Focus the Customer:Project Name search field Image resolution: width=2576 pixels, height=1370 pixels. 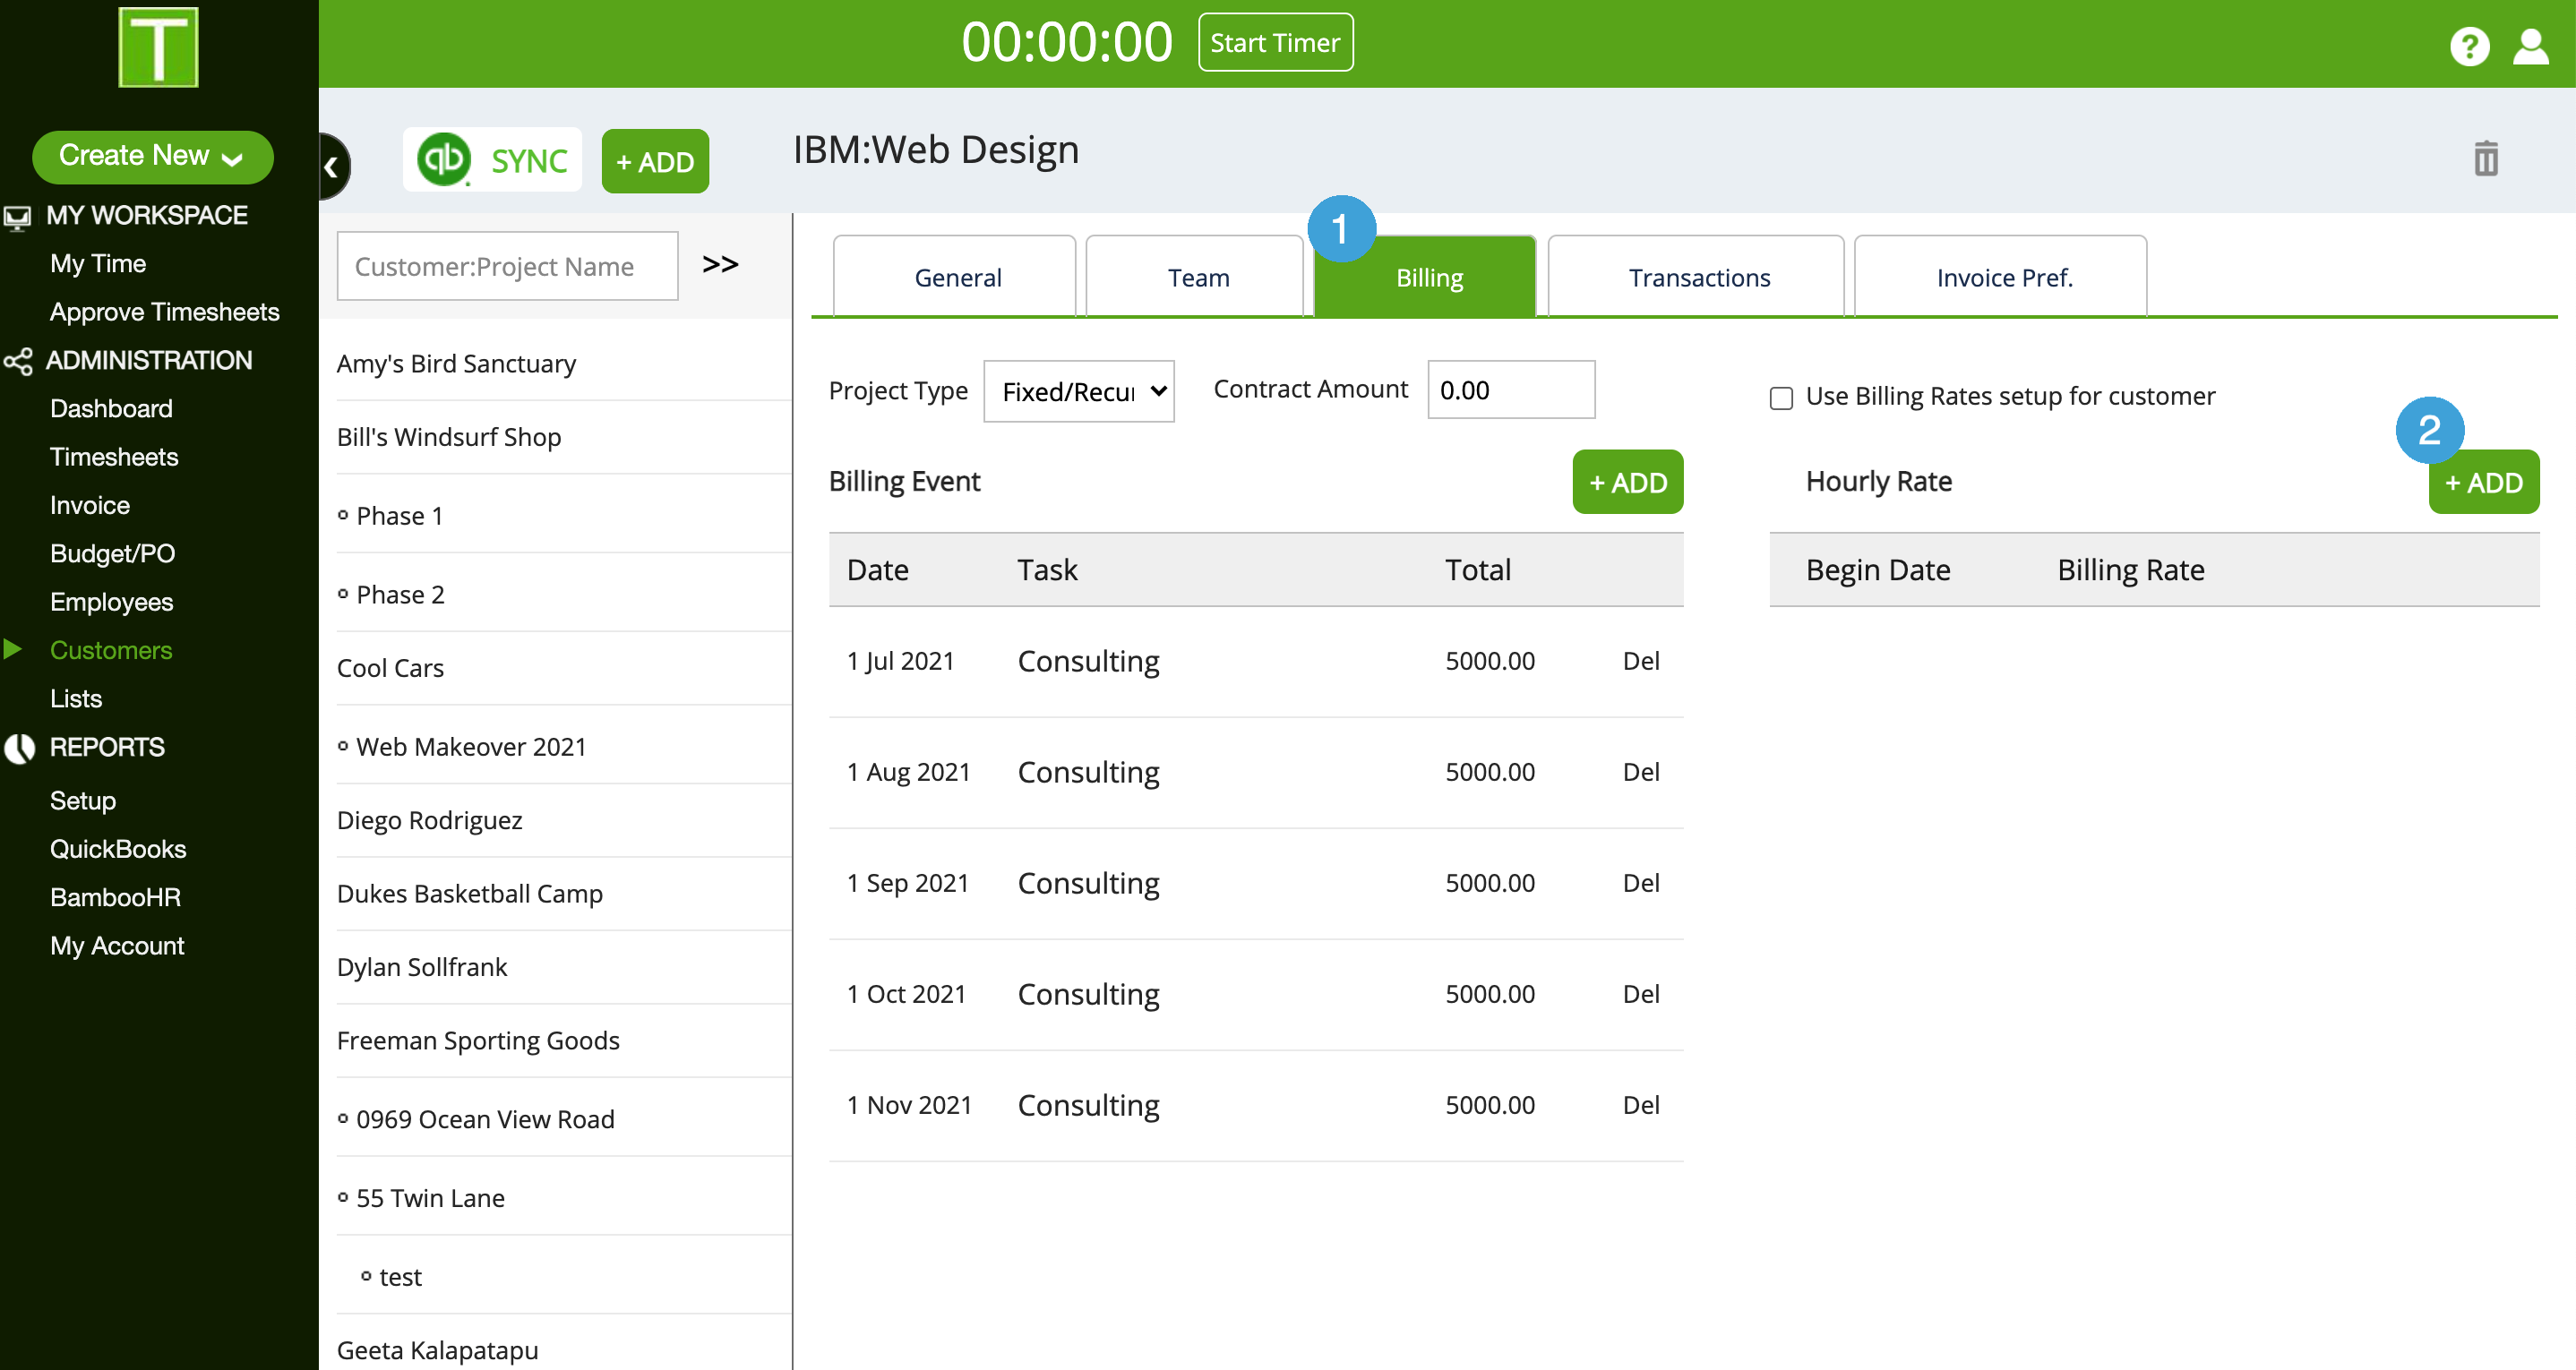[x=507, y=266]
